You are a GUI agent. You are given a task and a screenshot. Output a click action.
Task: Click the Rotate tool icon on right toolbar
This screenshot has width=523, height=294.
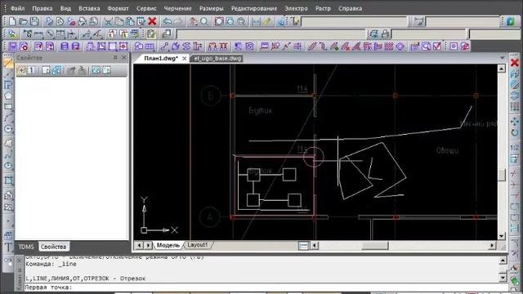pos(515,132)
